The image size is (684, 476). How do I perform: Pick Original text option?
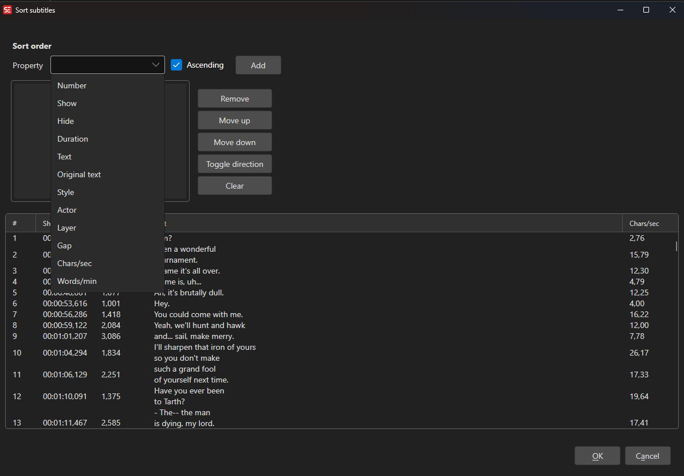coord(79,174)
